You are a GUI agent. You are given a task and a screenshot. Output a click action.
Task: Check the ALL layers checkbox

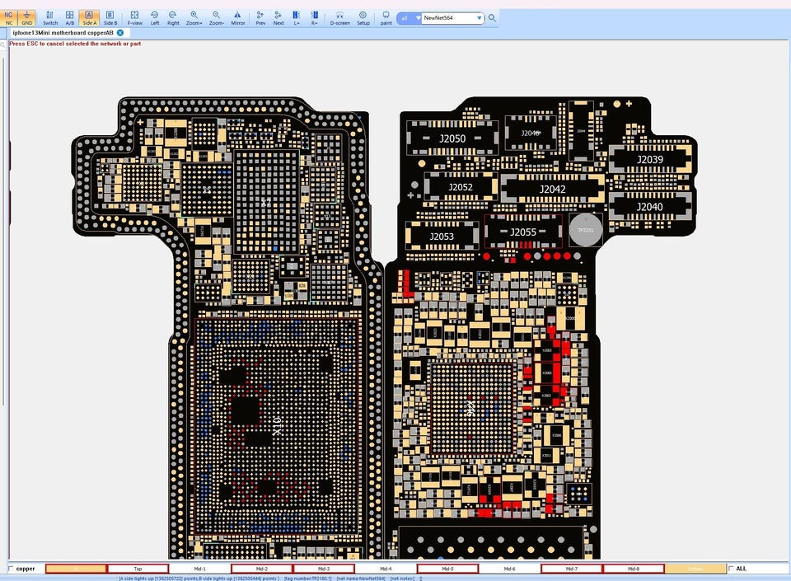coord(732,569)
